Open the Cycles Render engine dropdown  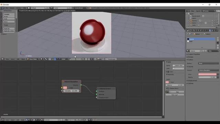80,8
